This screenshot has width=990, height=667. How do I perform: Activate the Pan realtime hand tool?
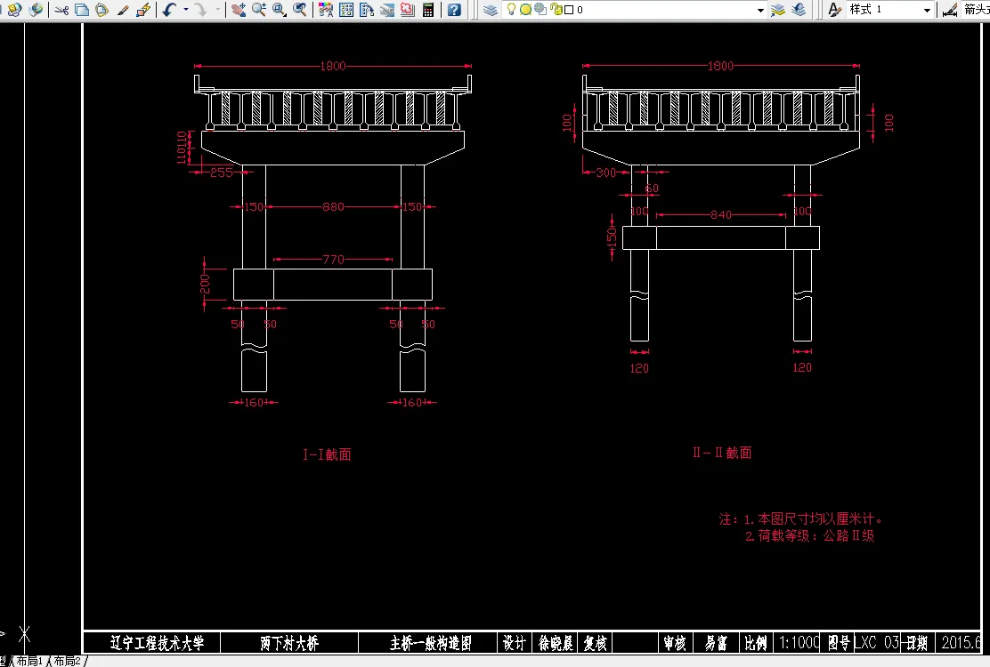pos(238,10)
